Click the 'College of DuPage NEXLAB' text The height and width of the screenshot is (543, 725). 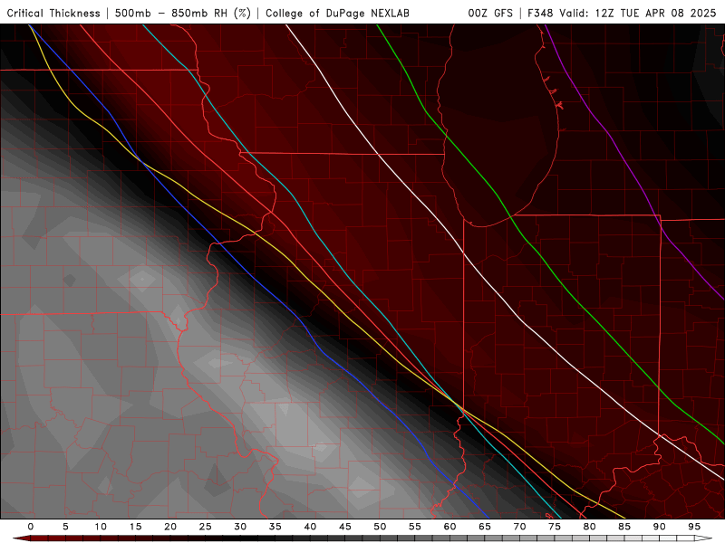337,13
